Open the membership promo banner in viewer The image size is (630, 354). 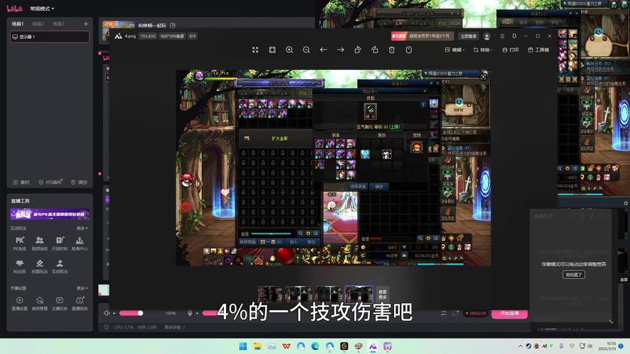422,36
